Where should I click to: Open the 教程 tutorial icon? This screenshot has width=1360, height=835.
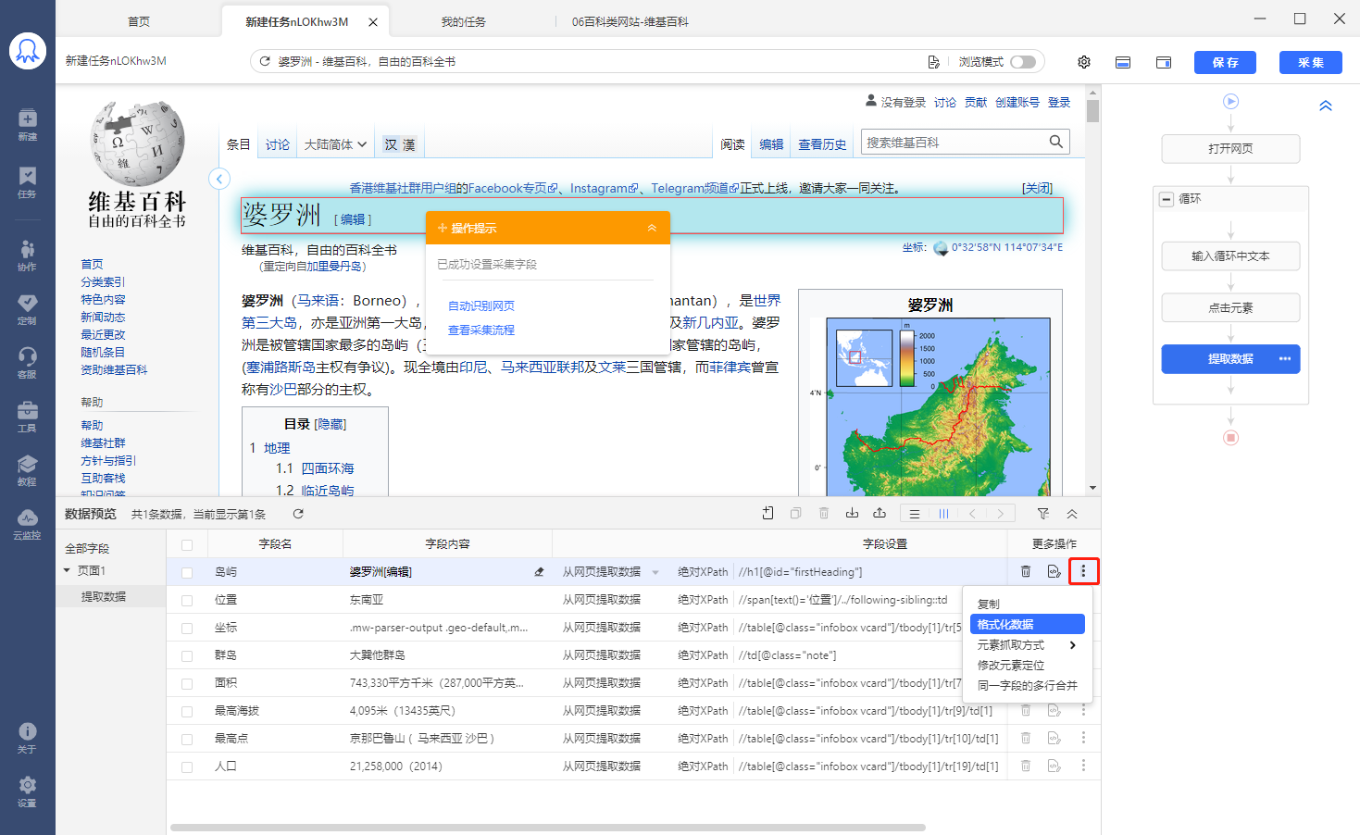pyautogui.click(x=27, y=469)
